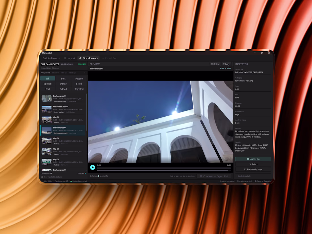Select Clip 01 row with file 203948_0413

tap(63, 151)
